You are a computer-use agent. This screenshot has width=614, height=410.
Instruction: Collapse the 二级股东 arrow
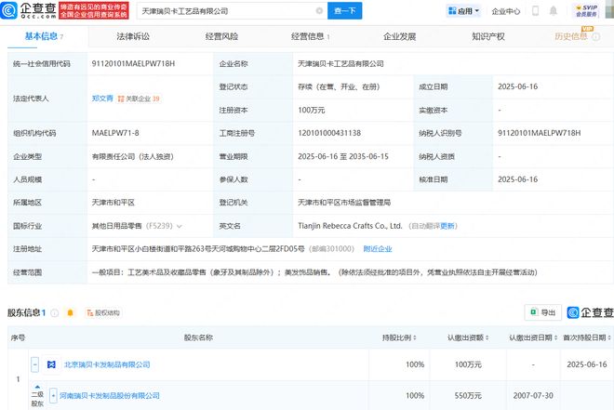[x=37, y=387]
